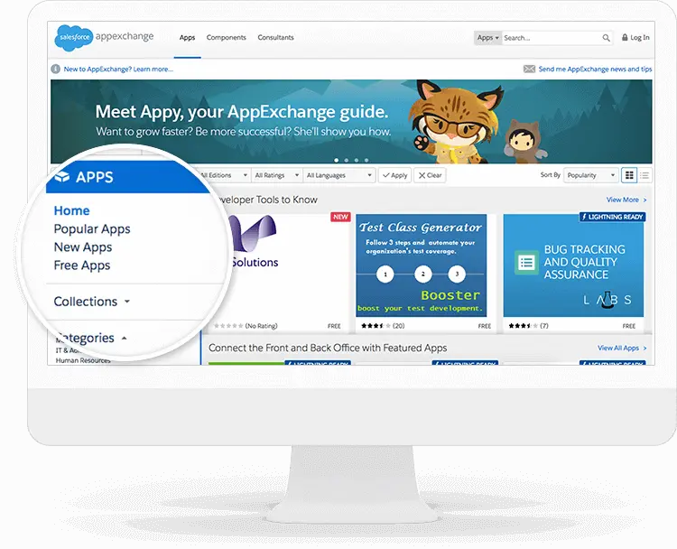
Task: Click the appexchange wordmark
Action: click(x=125, y=36)
